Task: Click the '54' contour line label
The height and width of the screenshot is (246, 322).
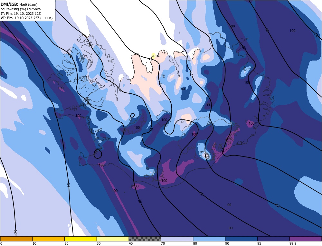Action: pyautogui.click(x=69, y=185)
